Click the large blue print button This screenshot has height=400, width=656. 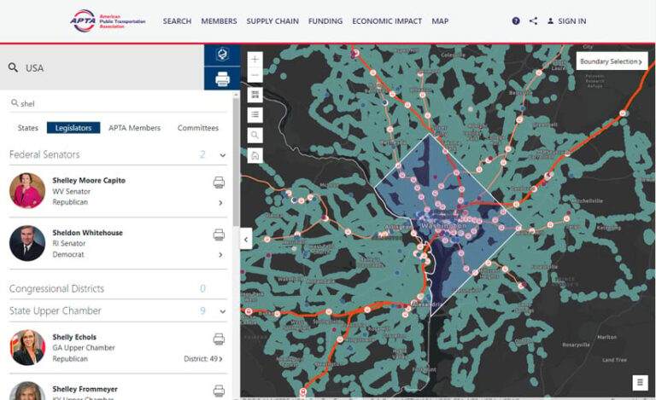click(x=222, y=78)
